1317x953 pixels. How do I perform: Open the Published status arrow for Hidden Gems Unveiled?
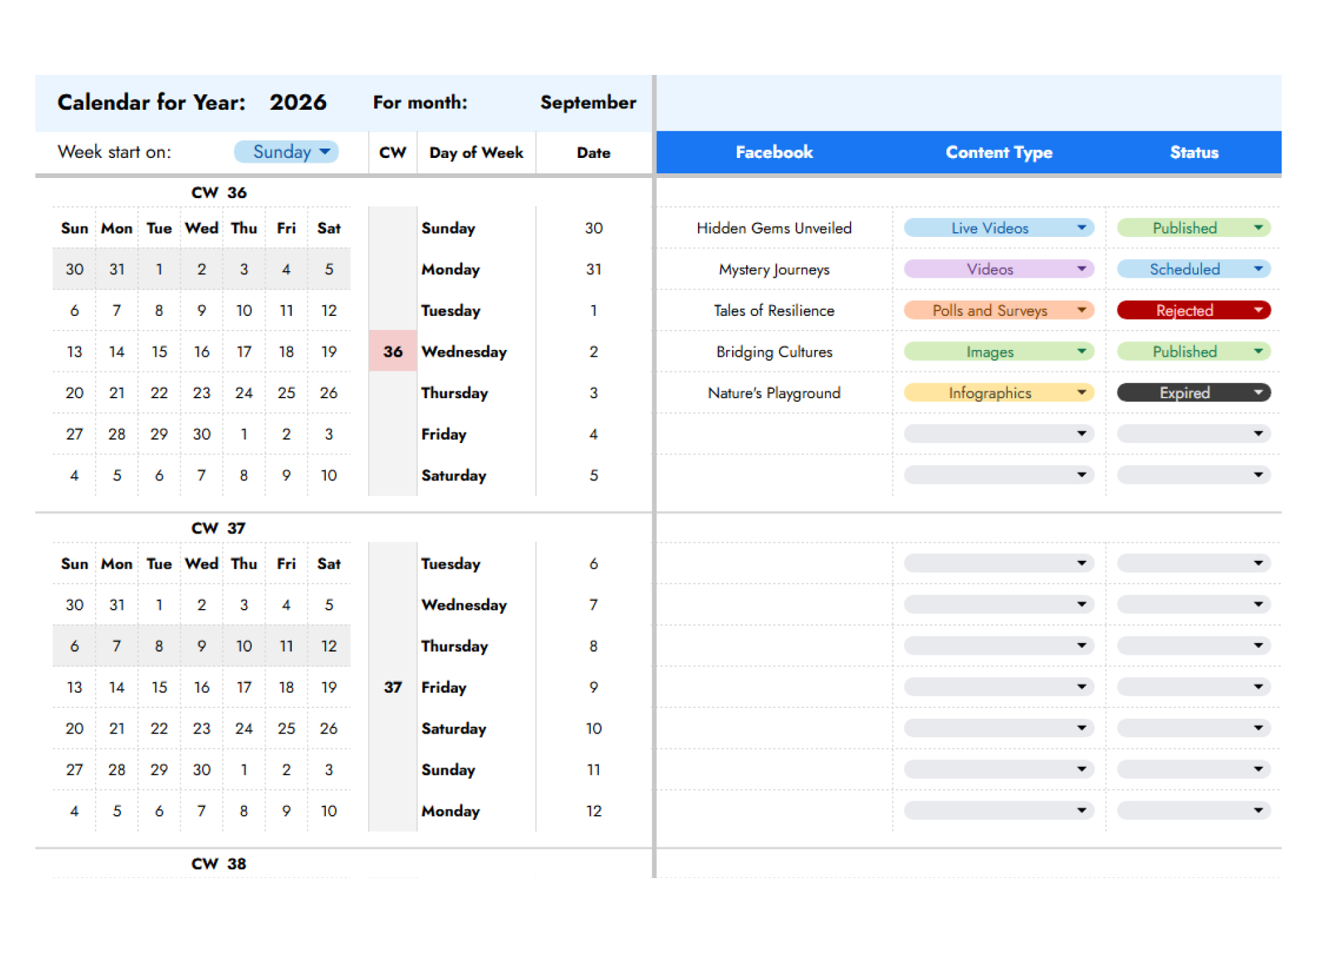pyautogui.click(x=1258, y=228)
